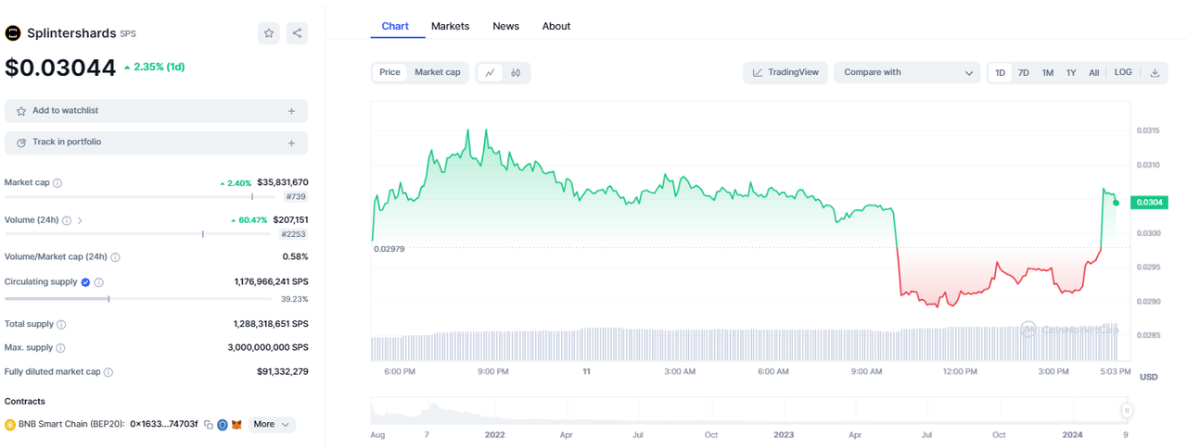The height and width of the screenshot is (448, 1187).
Task: Click the TradingView chart icon
Action: 758,72
